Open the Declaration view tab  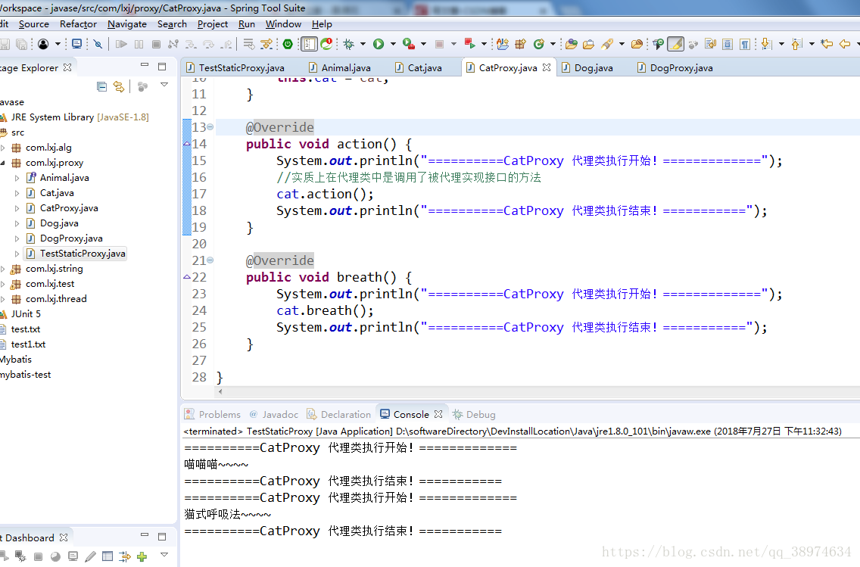339,415
